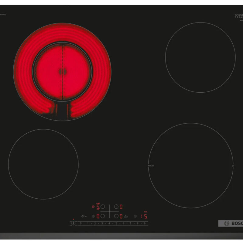Select the rear-right zone circle in upper row
243x243 pixels.
[116, 207]
